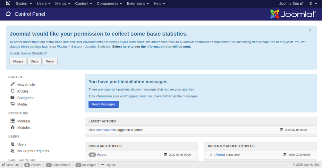Expand the Menus dropdown
Image resolution: width=322 pixels, height=168 pixels.
pyautogui.click(x=63, y=4)
